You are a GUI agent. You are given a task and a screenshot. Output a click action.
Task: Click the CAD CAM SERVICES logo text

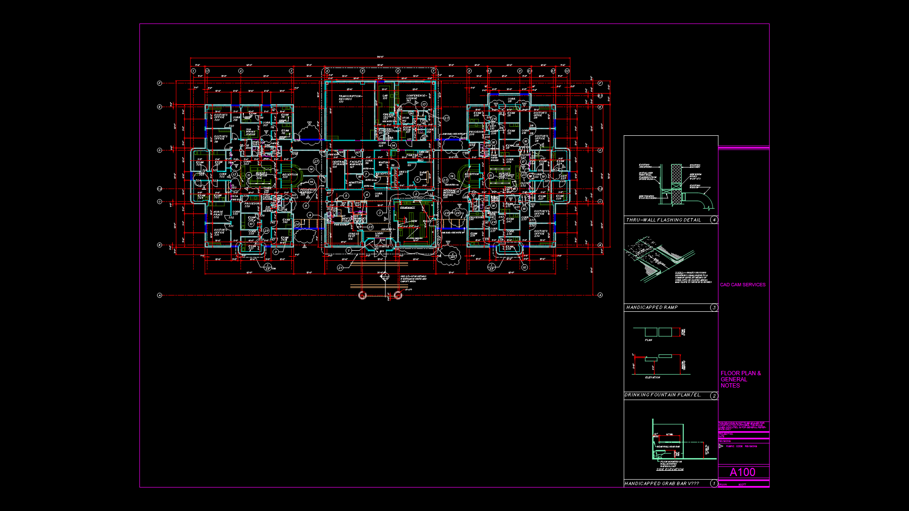click(743, 284)
